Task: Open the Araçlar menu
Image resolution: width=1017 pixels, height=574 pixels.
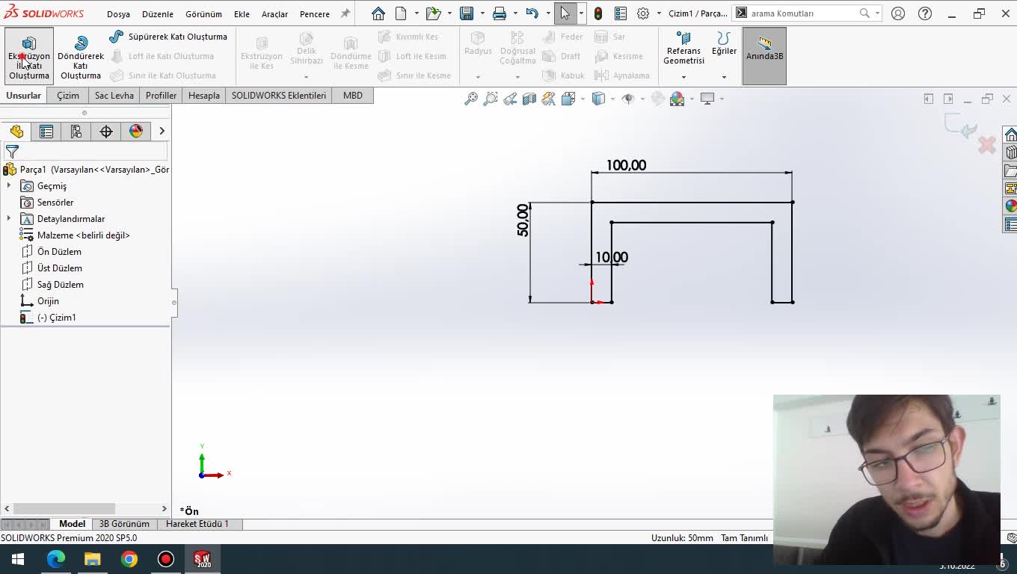Action: point(274,14)
